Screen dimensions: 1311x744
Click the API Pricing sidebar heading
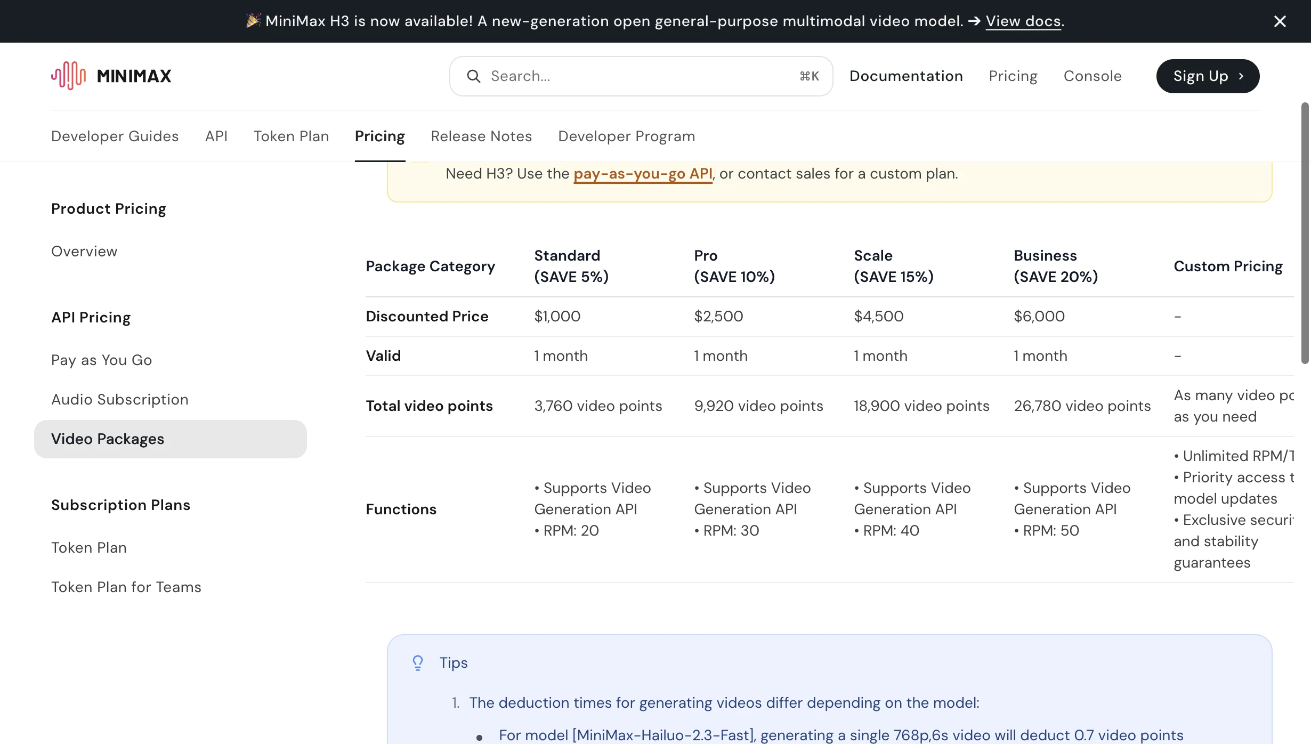tap(91, 318)
